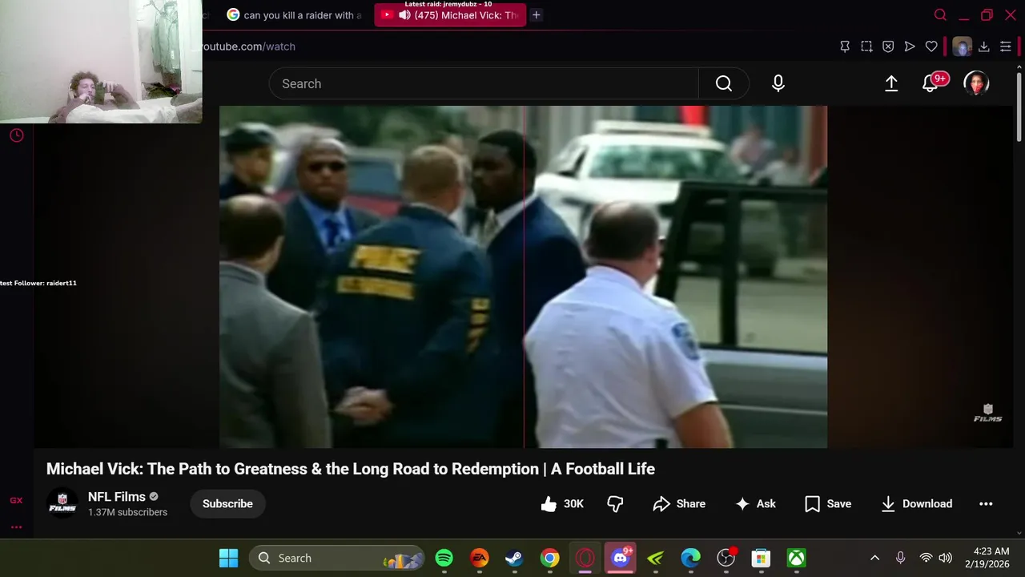
Task: Open the NFL Films channel name link
Action: [117, 497]
